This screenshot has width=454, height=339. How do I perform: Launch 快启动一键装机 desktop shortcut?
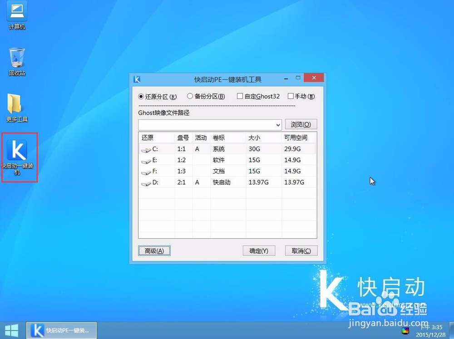point(17,157)
